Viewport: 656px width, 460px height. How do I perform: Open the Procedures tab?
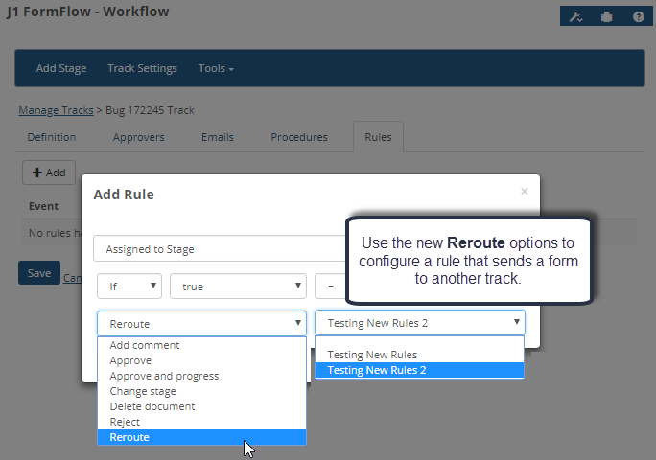click(x=298, y=137)
